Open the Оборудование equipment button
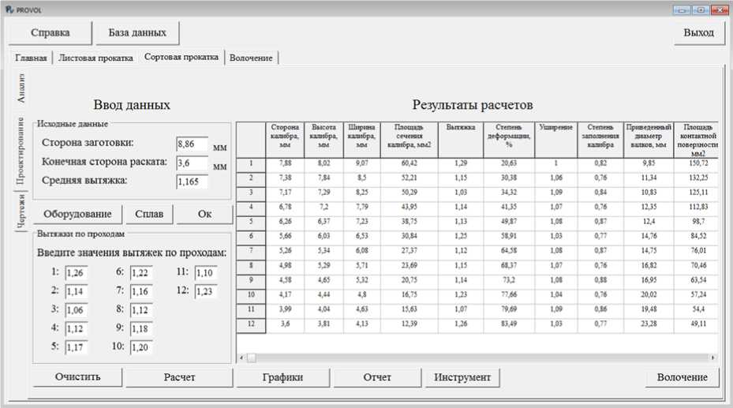The width and height of the screenshot is (733, 408). (77, 214)
